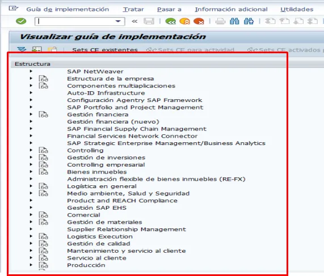Click the Next Page icon
Image resolution: width=324 pixels, height=276 pixels.
click(x=298, y=22)
